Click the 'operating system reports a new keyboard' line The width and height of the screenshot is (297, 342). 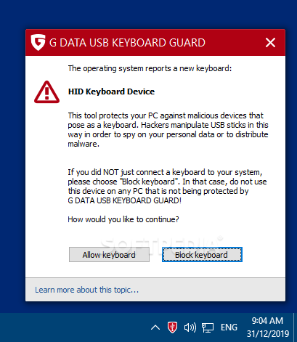[x=150, y=68]
